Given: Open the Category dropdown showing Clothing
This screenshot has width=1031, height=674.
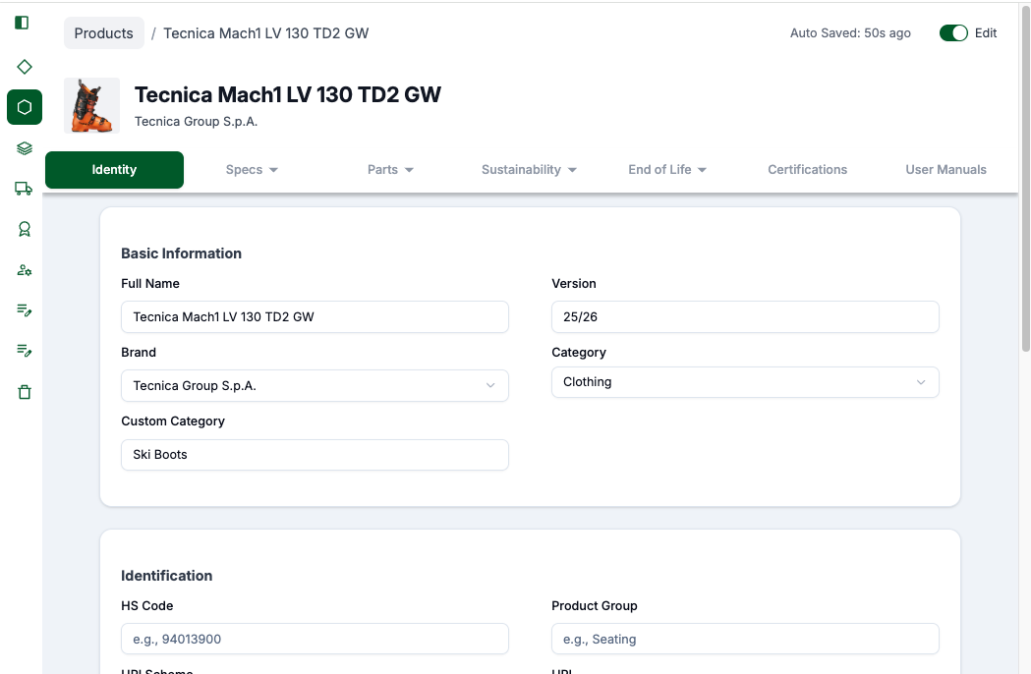Looking at the screenshot, I should pyautogui.click(x=745, y=382).
